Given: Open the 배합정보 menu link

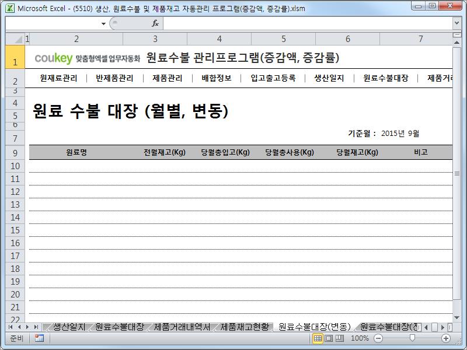Looking at the screenshot, I should coord(216,78).
